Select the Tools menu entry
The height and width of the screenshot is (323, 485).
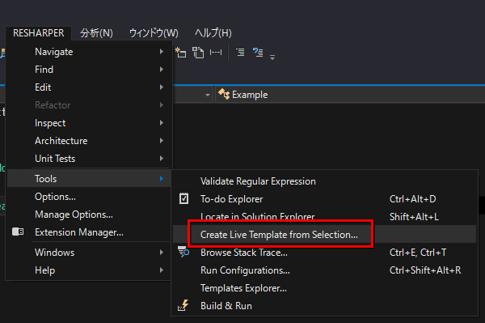pyautogui.click(x=89, y=179)
